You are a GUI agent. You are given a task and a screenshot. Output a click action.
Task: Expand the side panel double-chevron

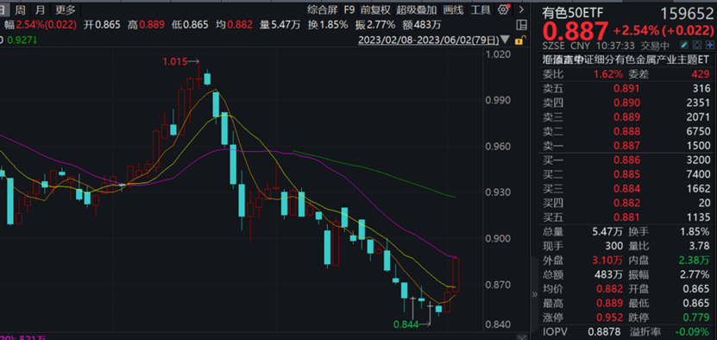(x=535, y=295)
